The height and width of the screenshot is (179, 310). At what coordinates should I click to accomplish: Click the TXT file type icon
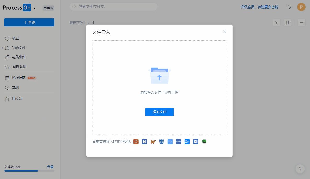(170, 142)
